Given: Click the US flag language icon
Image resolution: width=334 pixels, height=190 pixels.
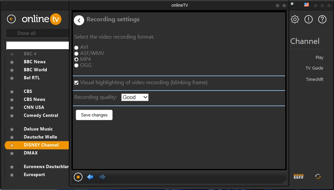Looking at the screenshot, I should coord(306,5).
